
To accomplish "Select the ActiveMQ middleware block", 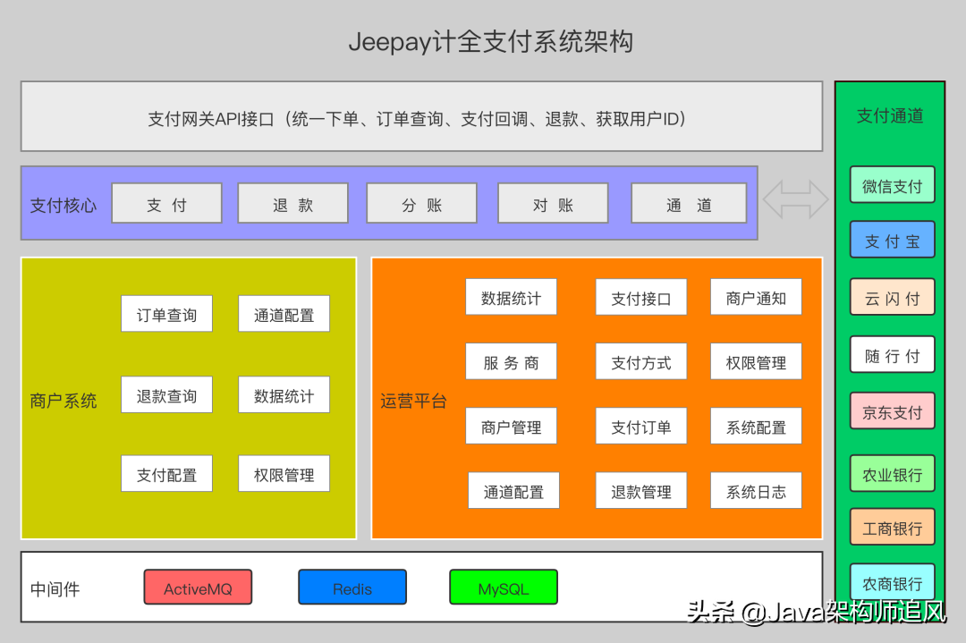I will click(x=198, y=588).
